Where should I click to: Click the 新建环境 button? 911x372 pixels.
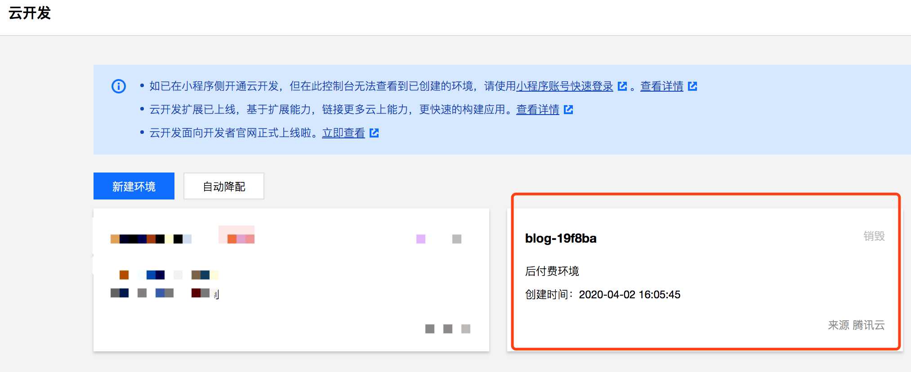(134, 186)
